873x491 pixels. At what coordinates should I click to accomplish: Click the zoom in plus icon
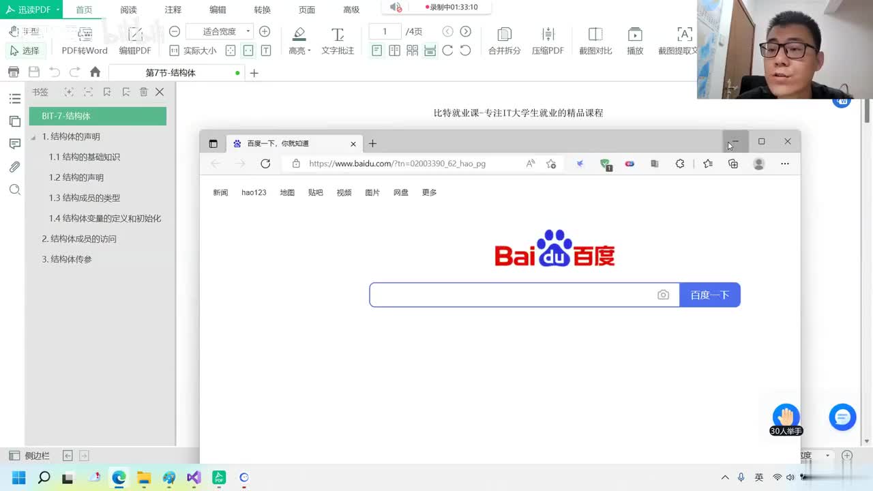[265, 31]
